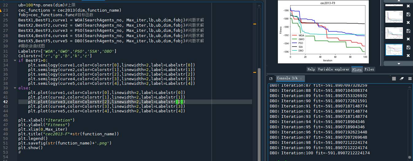Click the topmost save icon in the plots thumbnail list
Screen dimensions: 413x161
tap(408, 14)
